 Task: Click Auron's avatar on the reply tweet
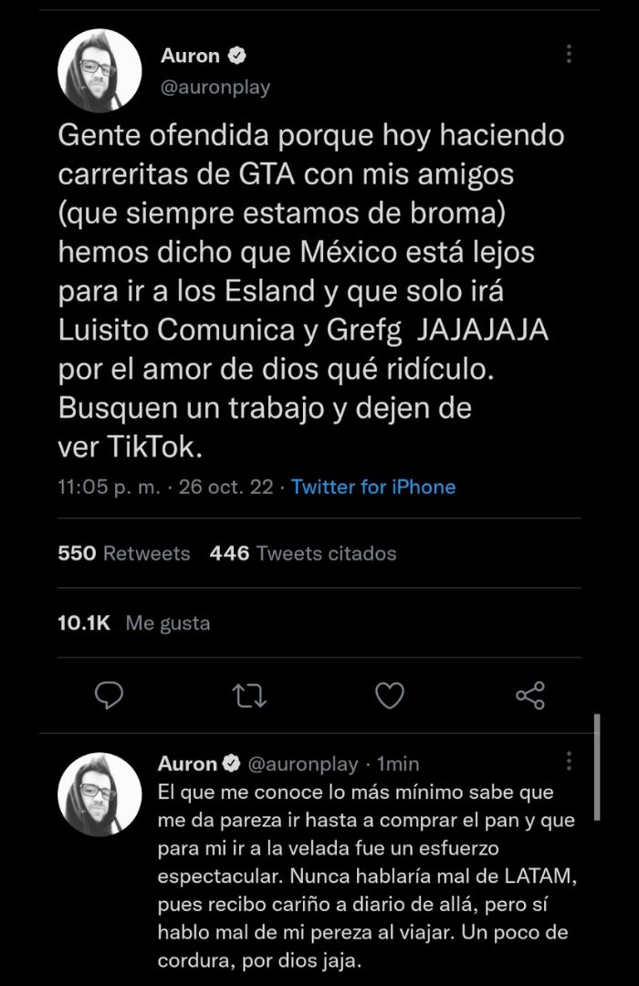coord(100,794)
